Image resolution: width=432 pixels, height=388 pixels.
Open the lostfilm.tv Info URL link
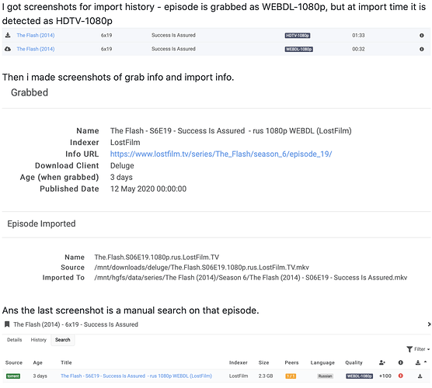click(x=221, y=154)
